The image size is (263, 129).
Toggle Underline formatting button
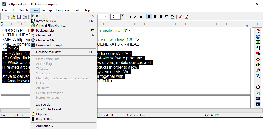coord(141,17)
